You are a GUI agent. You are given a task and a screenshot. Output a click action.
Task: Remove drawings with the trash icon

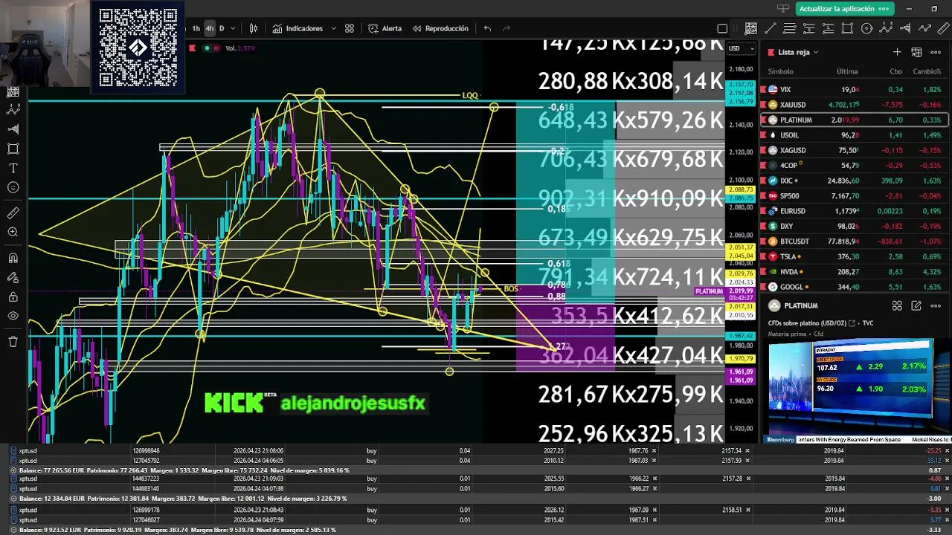pyautogui.click(x=13, y=342)
